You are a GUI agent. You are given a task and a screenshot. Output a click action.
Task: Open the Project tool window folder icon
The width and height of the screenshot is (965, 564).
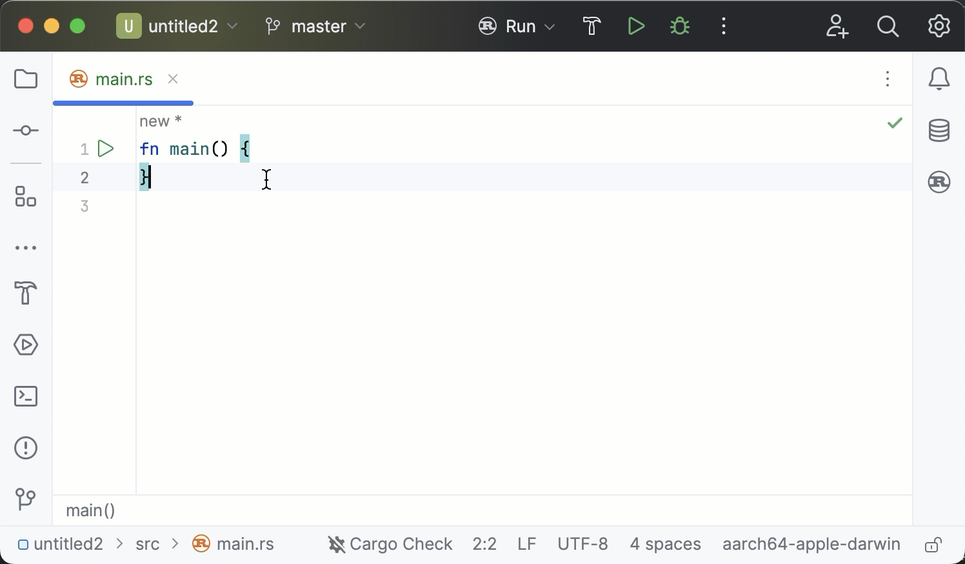click(x=26, y=79)
